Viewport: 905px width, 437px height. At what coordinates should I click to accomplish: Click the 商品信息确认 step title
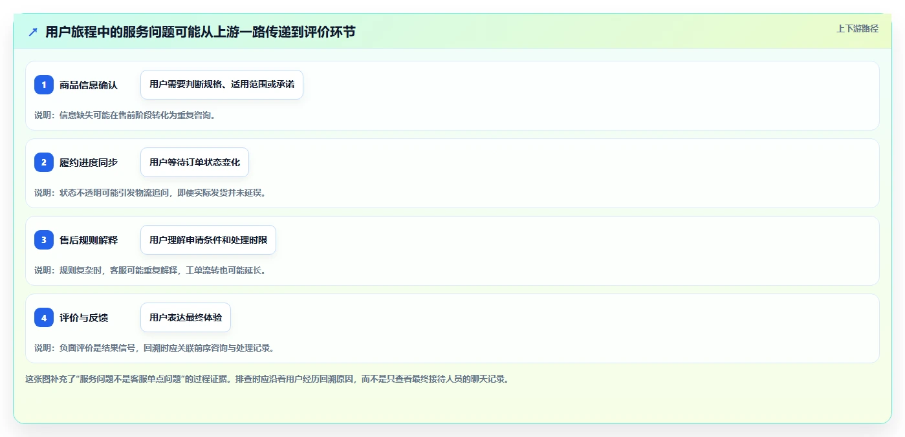pos(89,85)
